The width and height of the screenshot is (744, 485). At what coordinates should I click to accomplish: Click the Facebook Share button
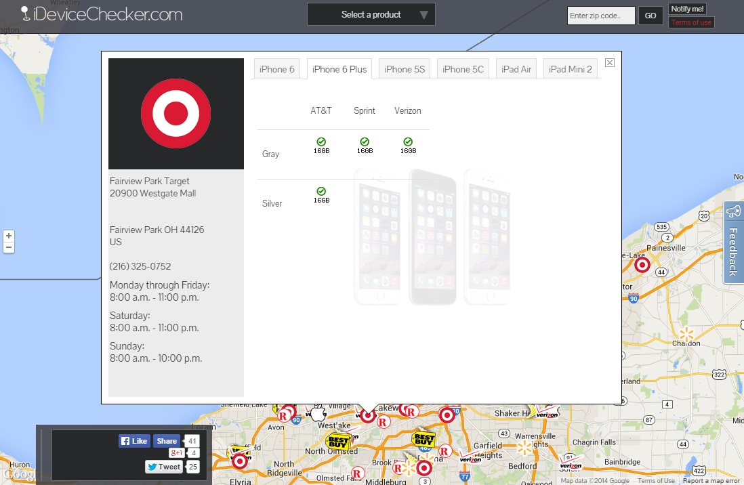(x=167, y=441)
